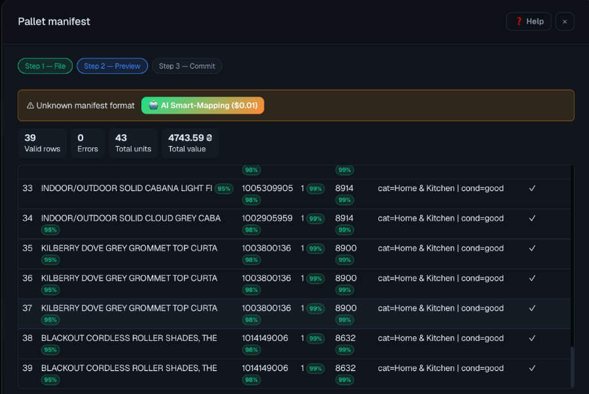Viewport: 589px width, 394px height.
Task: Select BLACKOUT CORDLESS ROLLER SHADES in row 38
Action: point(129,338)
